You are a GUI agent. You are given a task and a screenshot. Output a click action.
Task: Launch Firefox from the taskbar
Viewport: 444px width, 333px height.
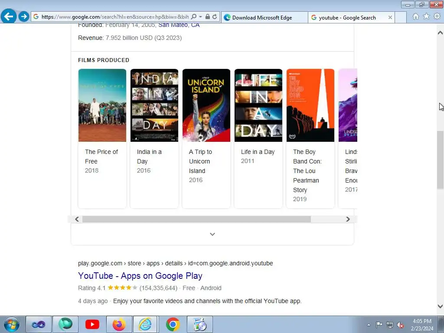[119, 324]
